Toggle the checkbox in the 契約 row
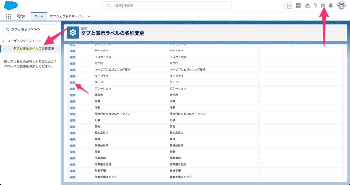Image resolution: width=350 pixels, height=185 pixels. 258,127
